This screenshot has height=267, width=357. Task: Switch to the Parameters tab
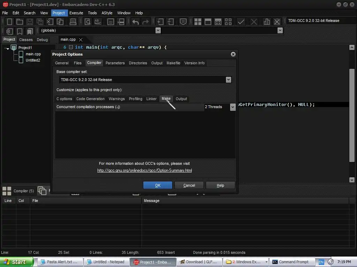coord(115,63)
